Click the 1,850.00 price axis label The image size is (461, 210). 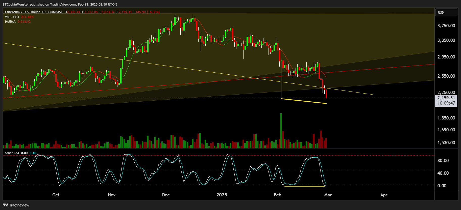point(446,118)
